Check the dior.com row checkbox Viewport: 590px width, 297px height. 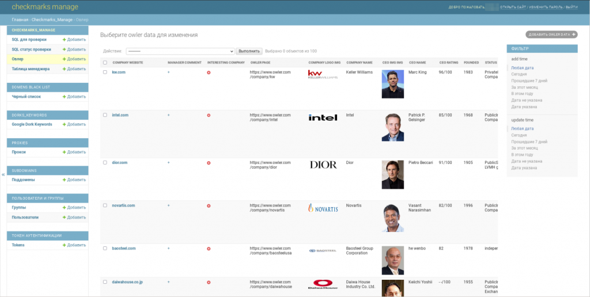tap(105, 163)
